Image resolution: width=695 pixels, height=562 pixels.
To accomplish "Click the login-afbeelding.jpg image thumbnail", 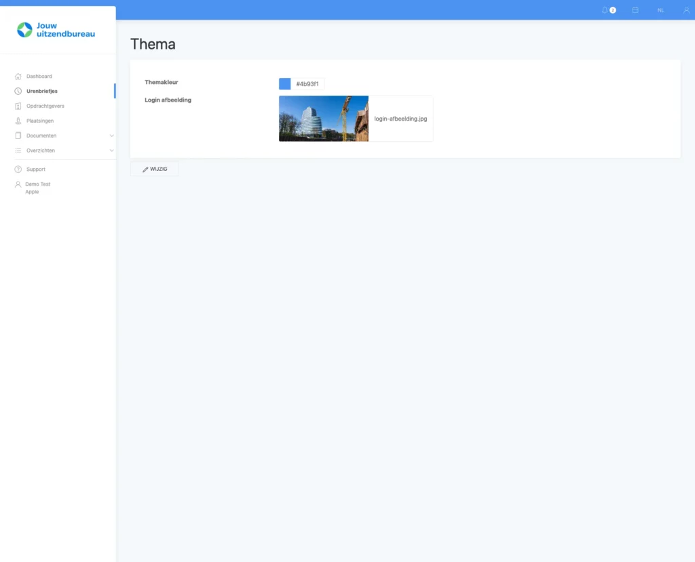I will point(324,119).
